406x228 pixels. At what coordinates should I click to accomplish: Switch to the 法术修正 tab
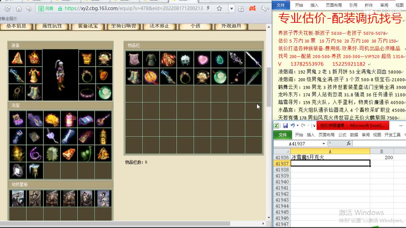point(159,26)
